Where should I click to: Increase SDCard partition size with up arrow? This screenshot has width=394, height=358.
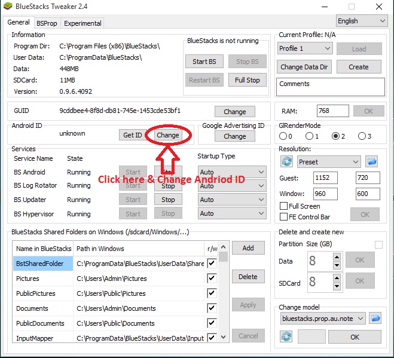click(x=337, y=277)
